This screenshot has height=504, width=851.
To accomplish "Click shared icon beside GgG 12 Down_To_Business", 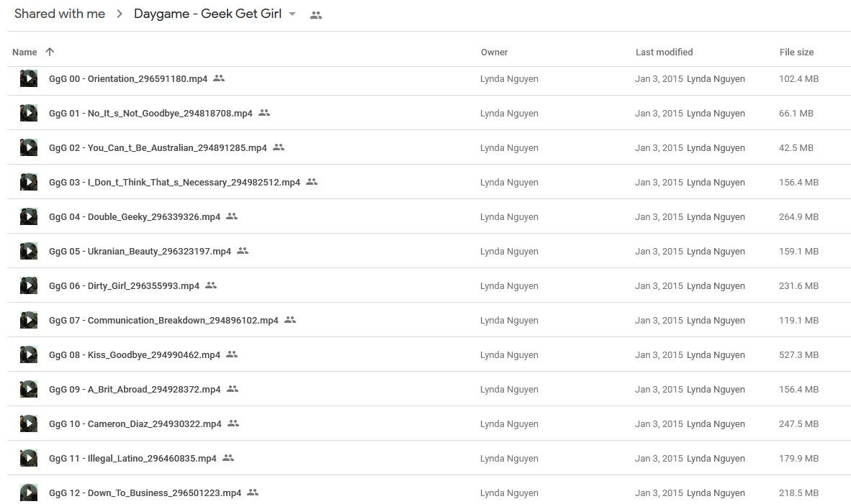I will click(253, 492).
